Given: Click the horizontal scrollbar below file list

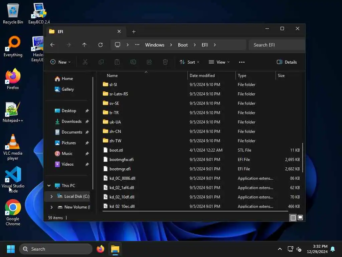Looking at the screenshot, I should [195, 211].
